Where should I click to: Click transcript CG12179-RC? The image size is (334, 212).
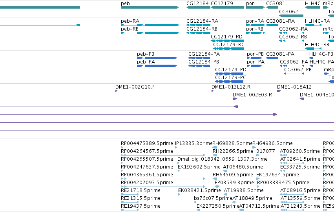click(x=229, y=45)
